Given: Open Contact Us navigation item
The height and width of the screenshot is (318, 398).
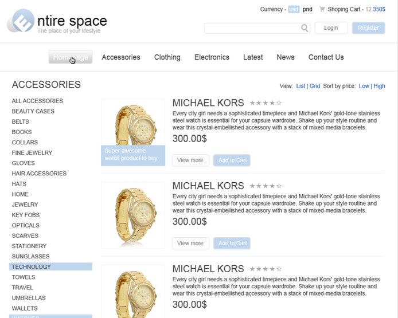Looking at the screenshot, I should (x=326, y=57).
